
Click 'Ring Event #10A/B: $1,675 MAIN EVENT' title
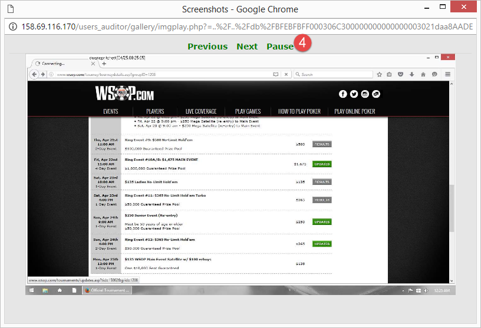[x=162, y=160]
